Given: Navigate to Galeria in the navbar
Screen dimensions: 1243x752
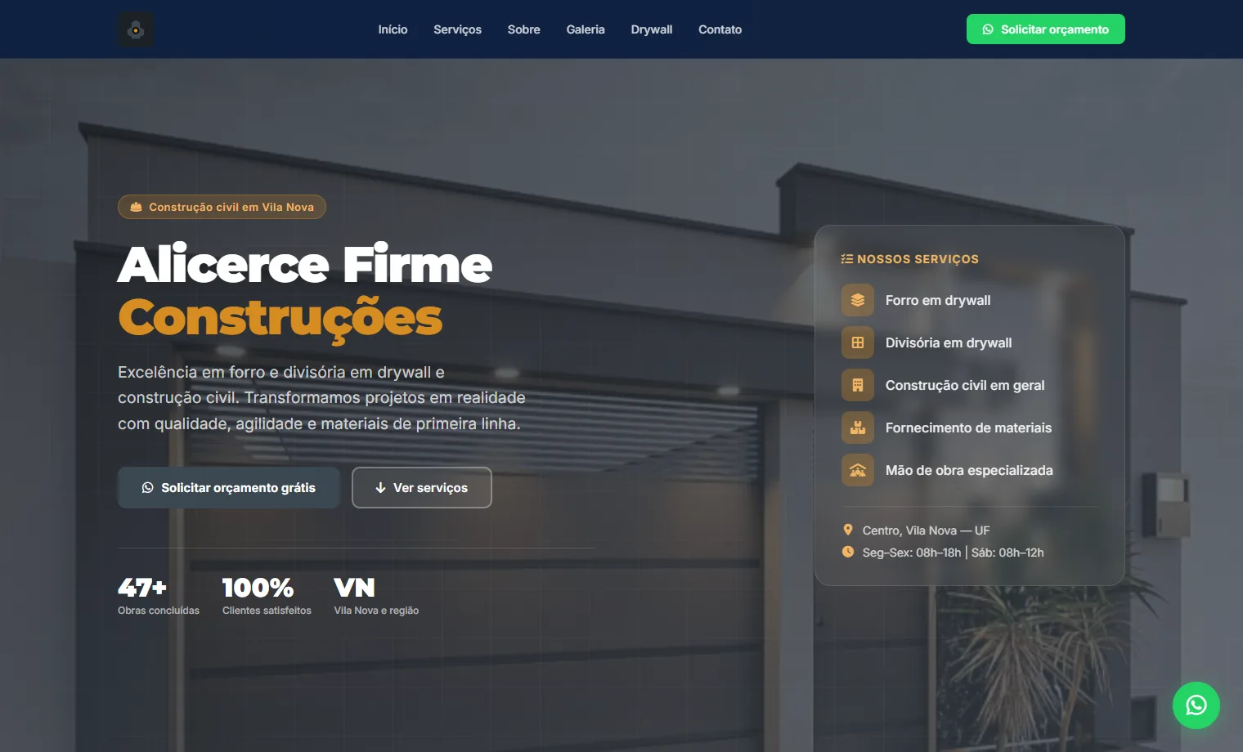Looking at the screenshot, I should click(x=586, y=29).
